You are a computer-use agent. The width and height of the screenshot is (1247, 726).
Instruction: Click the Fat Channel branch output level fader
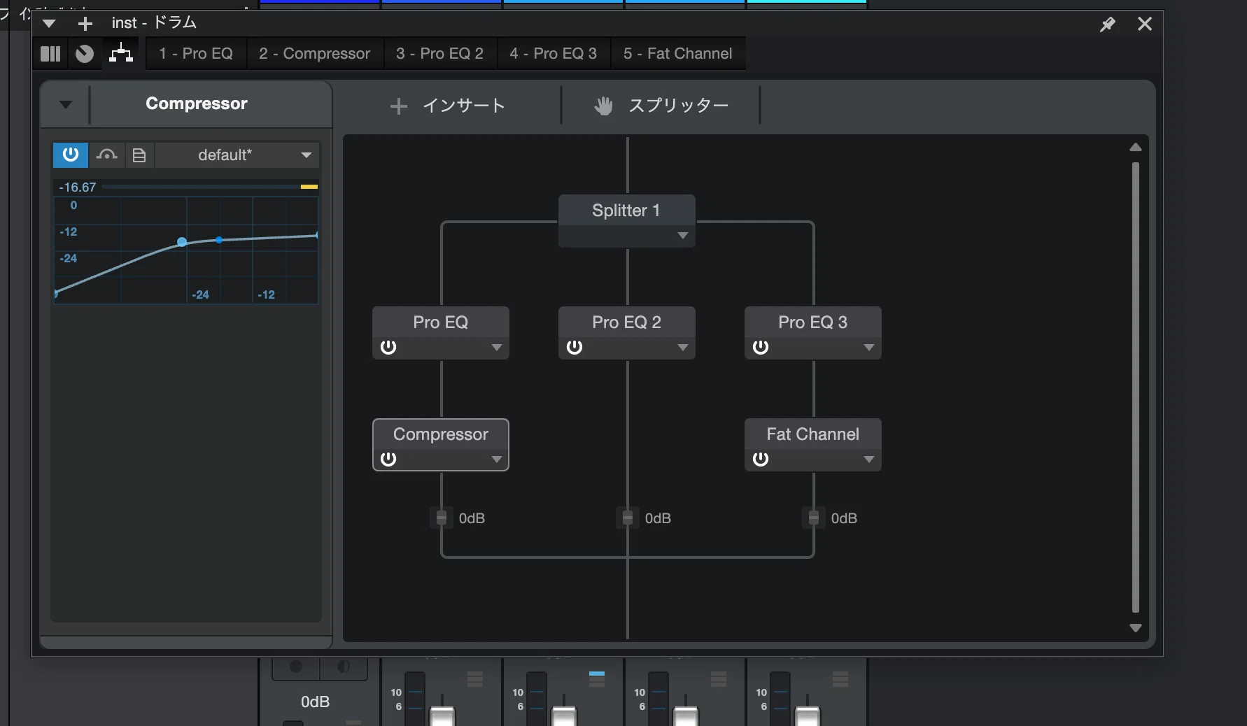point(814,518)
